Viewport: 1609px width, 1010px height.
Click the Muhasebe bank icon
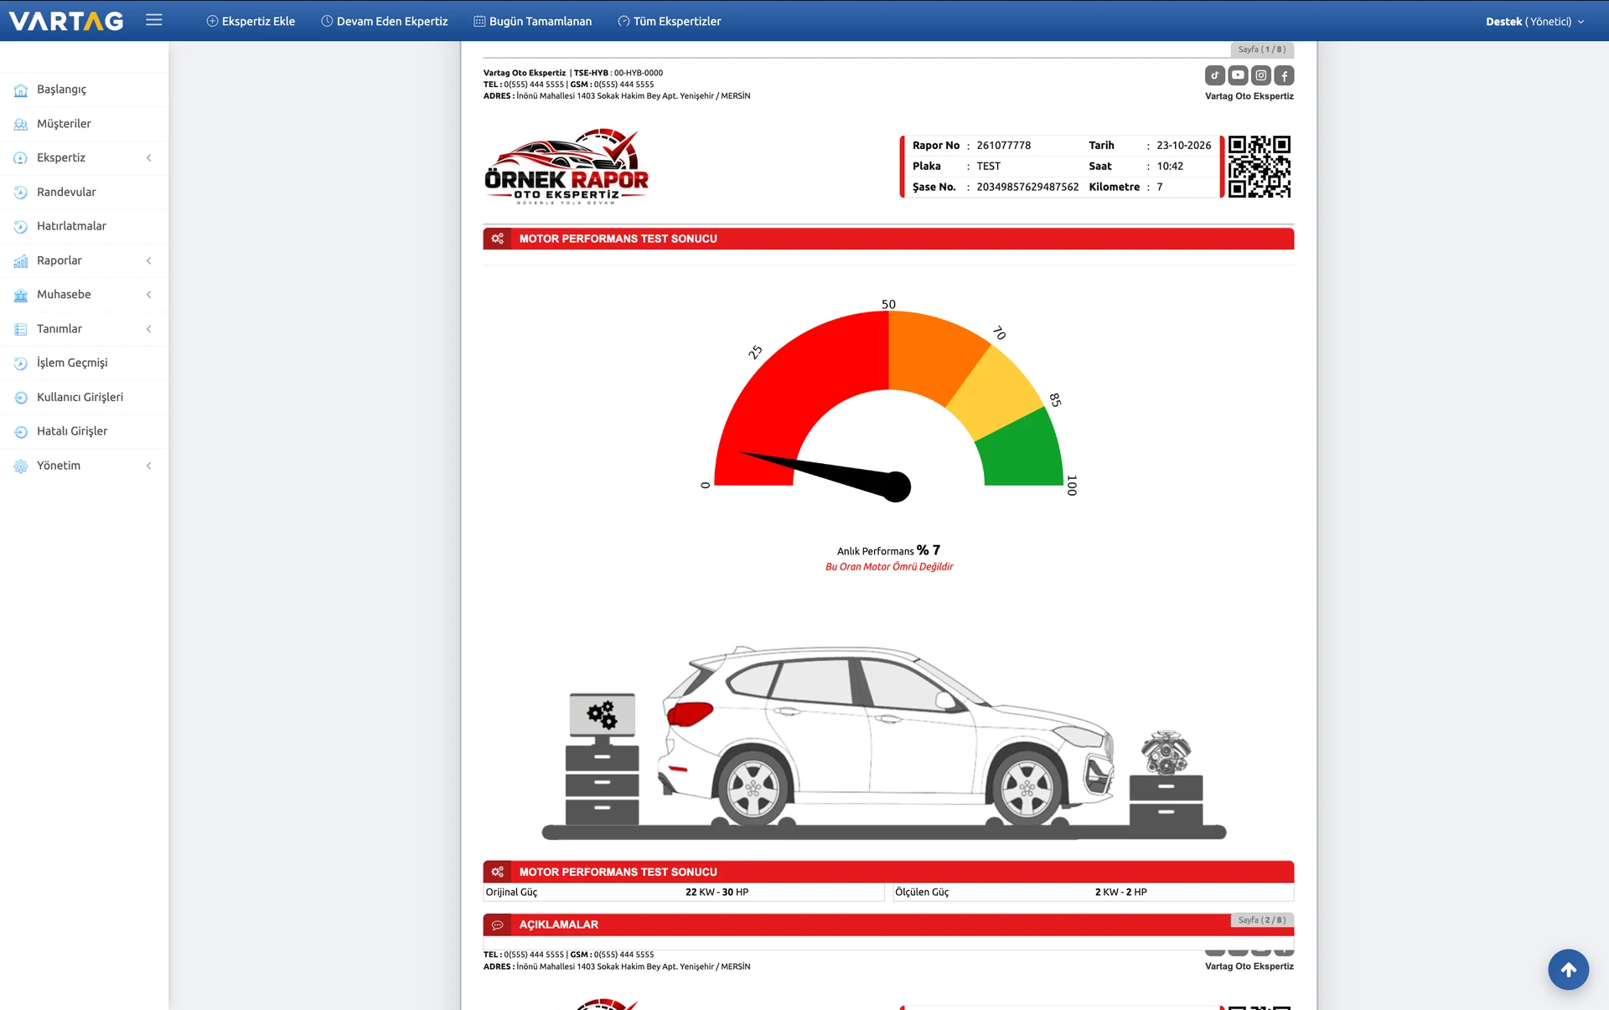(21, 295)
